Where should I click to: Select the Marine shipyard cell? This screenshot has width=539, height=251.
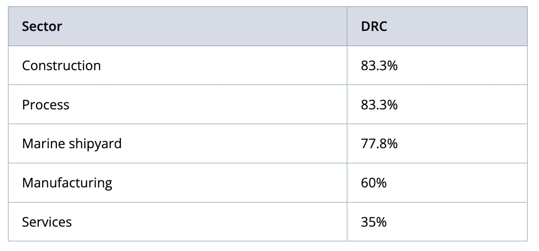[x=71, y=144]
